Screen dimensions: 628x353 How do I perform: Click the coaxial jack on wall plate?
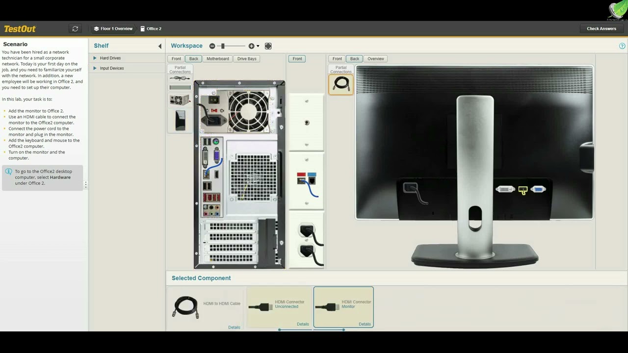click(x=307, y=123)
